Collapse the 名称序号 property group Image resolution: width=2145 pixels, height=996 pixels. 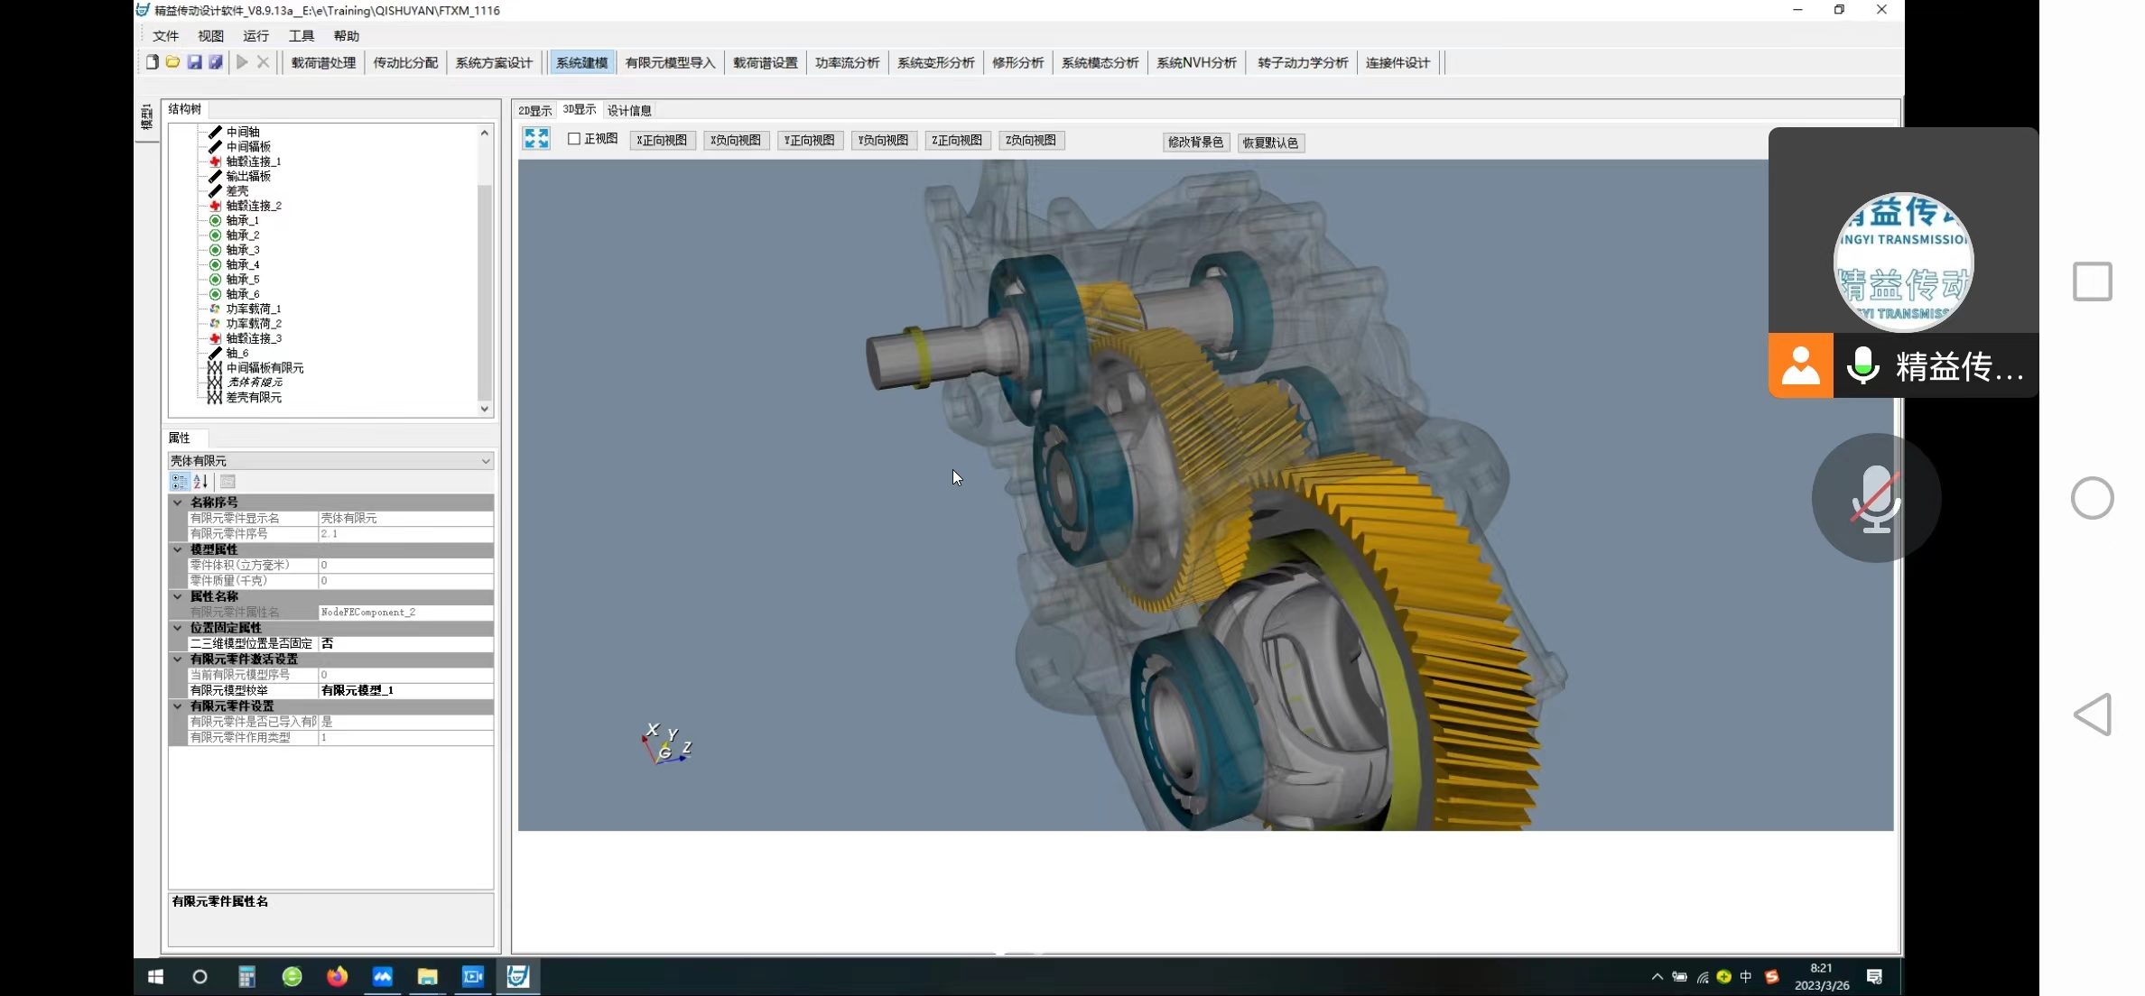click(178, 503)
